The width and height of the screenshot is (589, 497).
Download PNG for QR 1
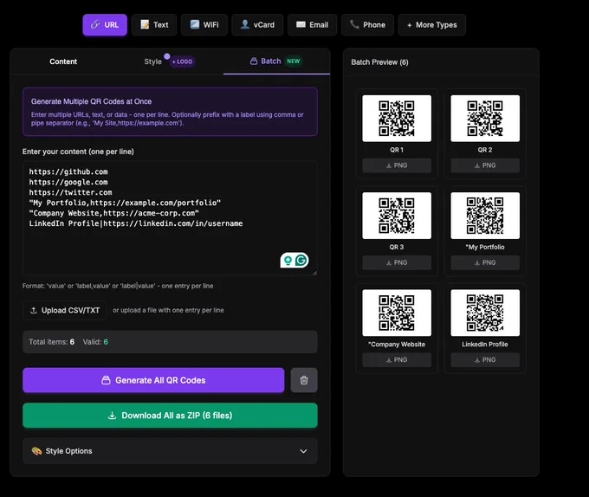(397, 165)
